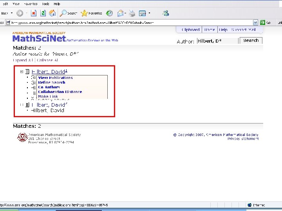Open the Back history dropdown arrow
Viewport: 282px width, 211px height.
[12, 13]
